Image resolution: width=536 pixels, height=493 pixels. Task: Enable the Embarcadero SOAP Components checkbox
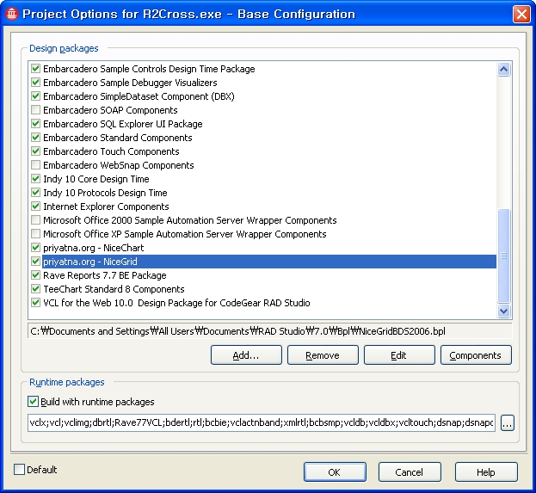click(x=35, y=110)
